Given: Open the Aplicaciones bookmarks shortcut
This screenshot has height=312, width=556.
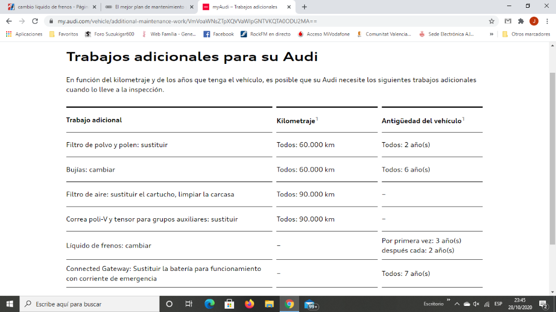Looking at the screenshot, I should (24, 34).
